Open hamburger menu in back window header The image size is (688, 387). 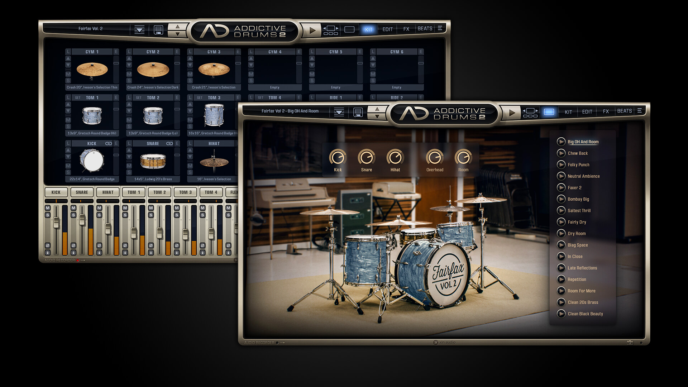tap(440, 28)
